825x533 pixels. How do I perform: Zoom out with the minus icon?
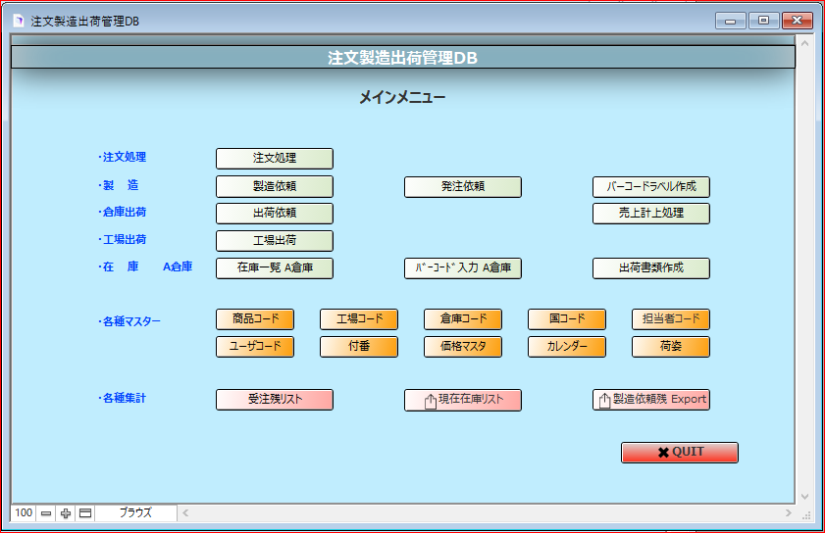coord(46,513)
